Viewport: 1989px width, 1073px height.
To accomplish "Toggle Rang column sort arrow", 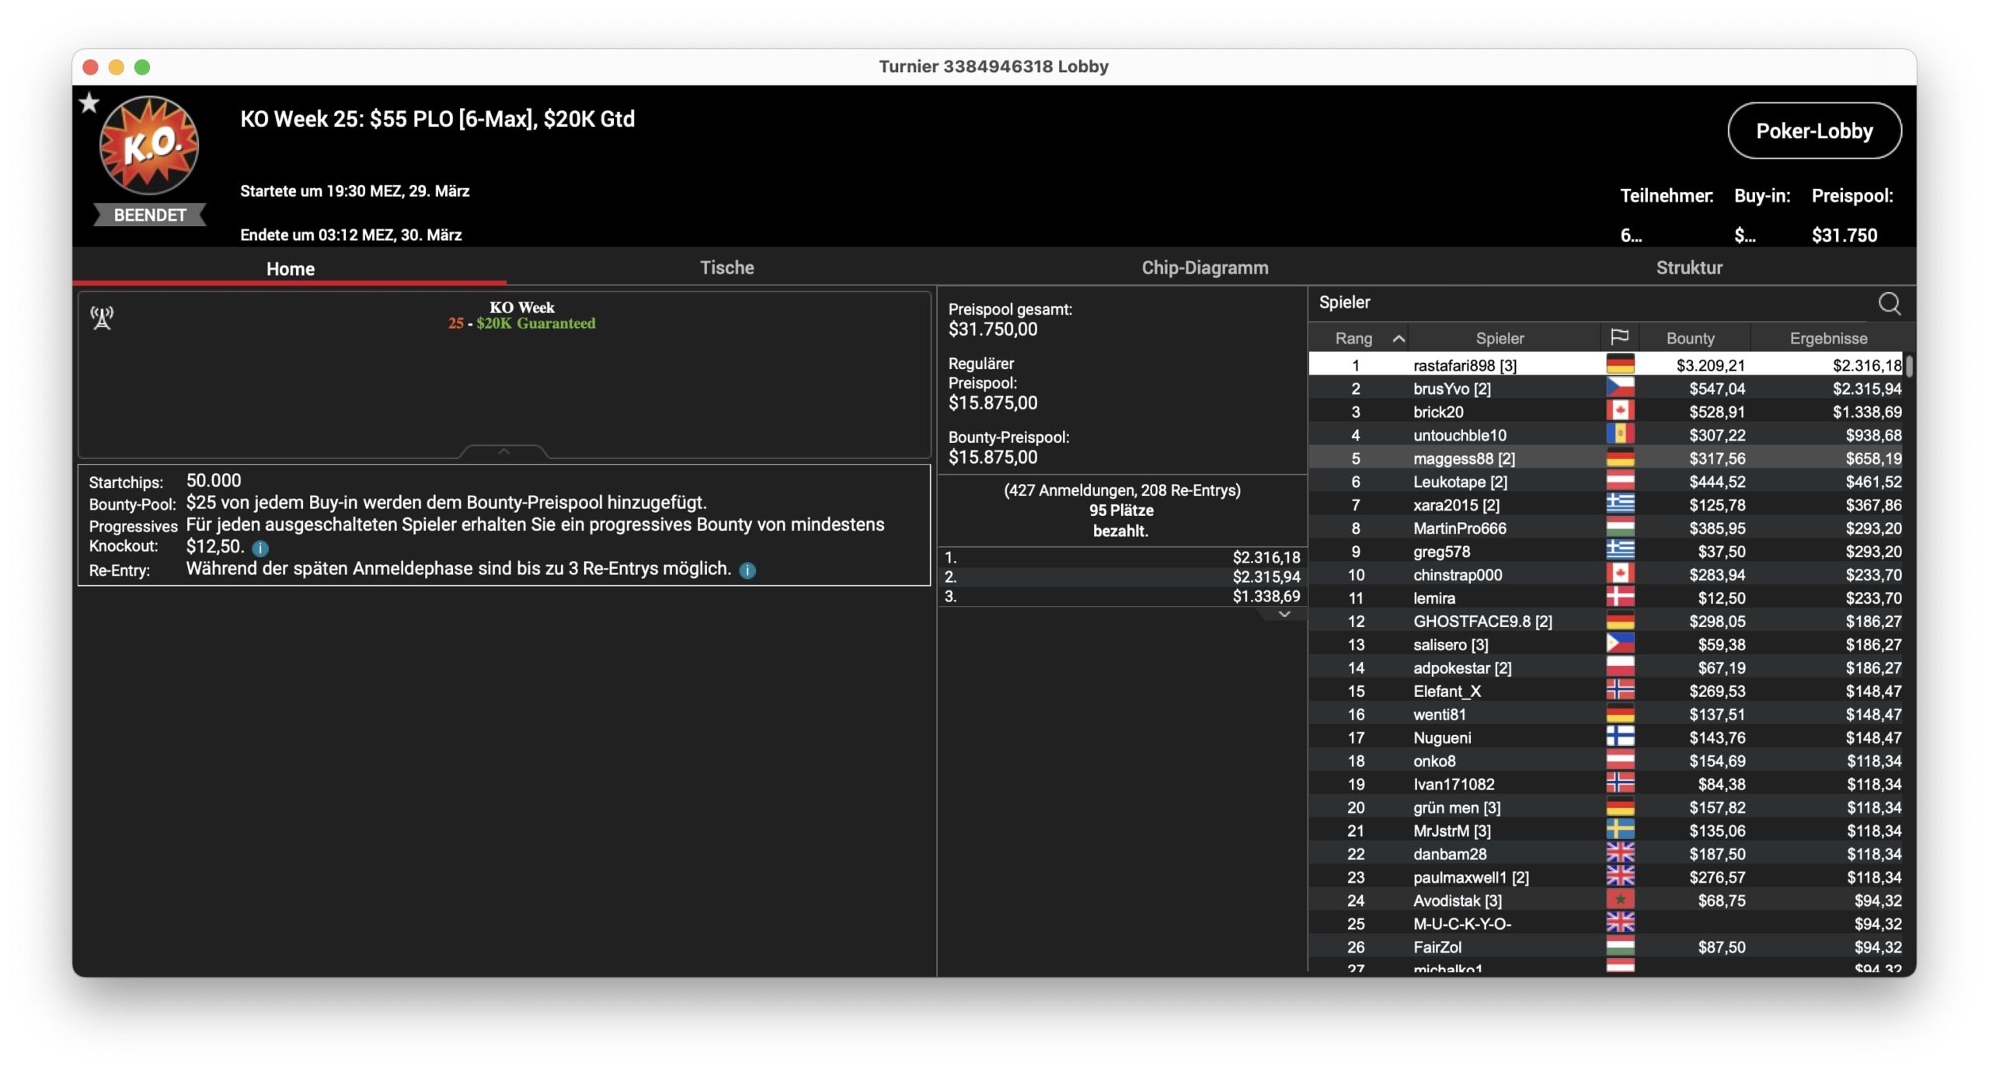I will [1399, 338].
